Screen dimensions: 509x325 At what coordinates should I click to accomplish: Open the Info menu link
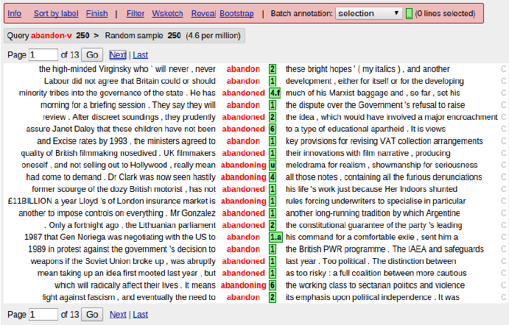pyautogui.click(x=14, y=14)
